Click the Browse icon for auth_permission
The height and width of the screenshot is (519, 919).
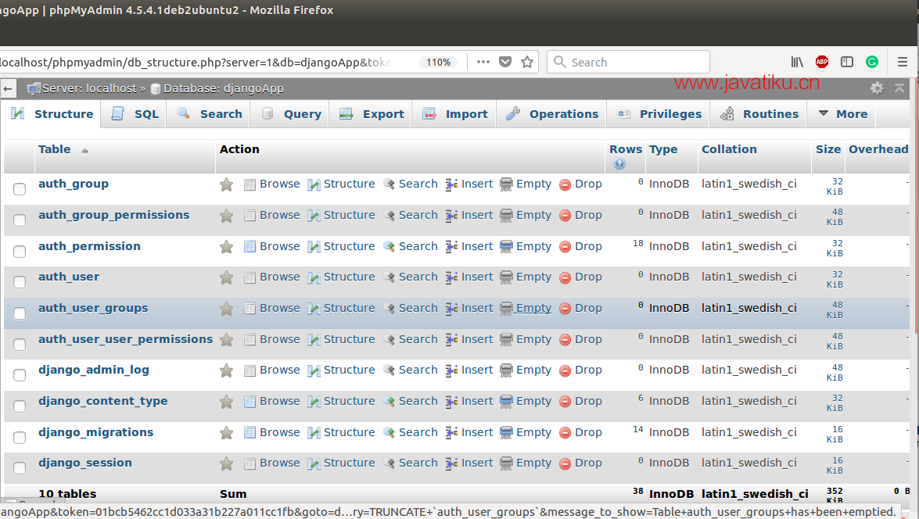click(x=249, y=247)
